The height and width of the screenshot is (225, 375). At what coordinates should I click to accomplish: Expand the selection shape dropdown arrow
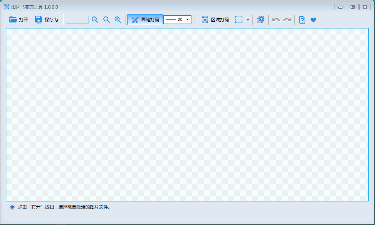[x=248, y=20]
